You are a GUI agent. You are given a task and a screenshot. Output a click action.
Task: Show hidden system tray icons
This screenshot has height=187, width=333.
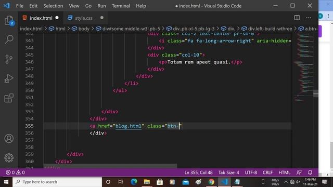click(286, 182)
